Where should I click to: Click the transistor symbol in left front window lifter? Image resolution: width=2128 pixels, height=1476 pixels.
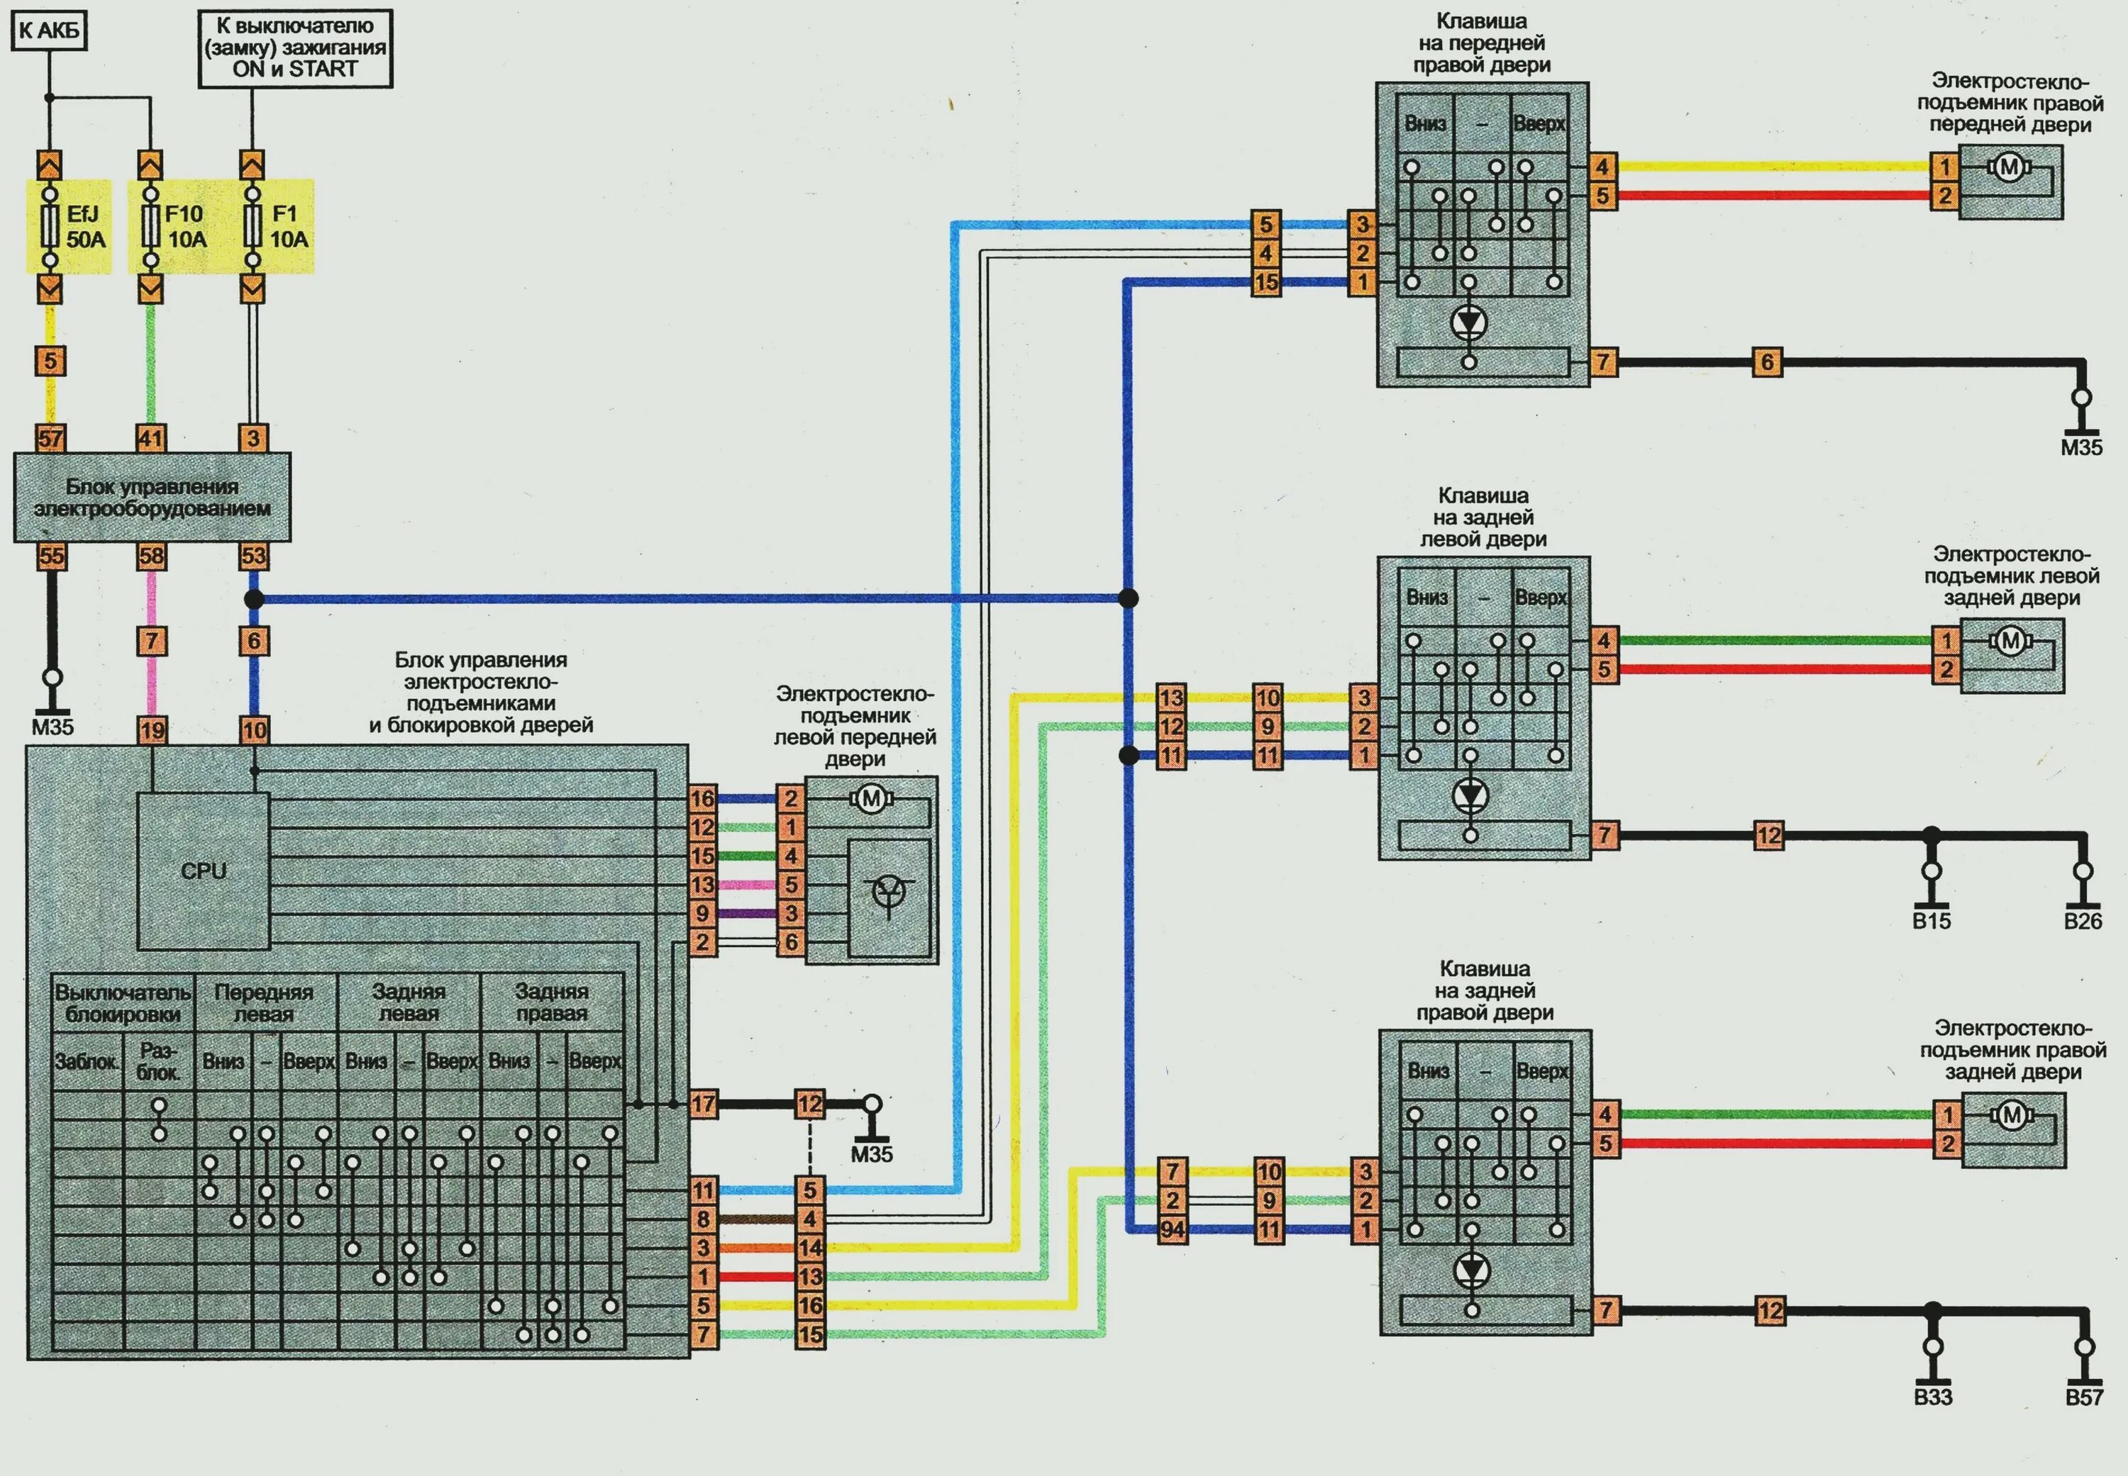click(889, 893)
